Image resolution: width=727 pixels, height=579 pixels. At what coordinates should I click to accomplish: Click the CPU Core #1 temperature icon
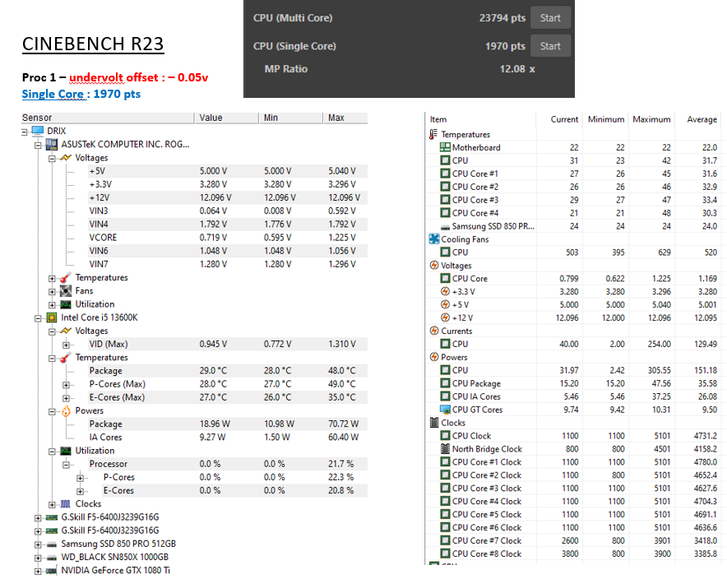(445, 174)
